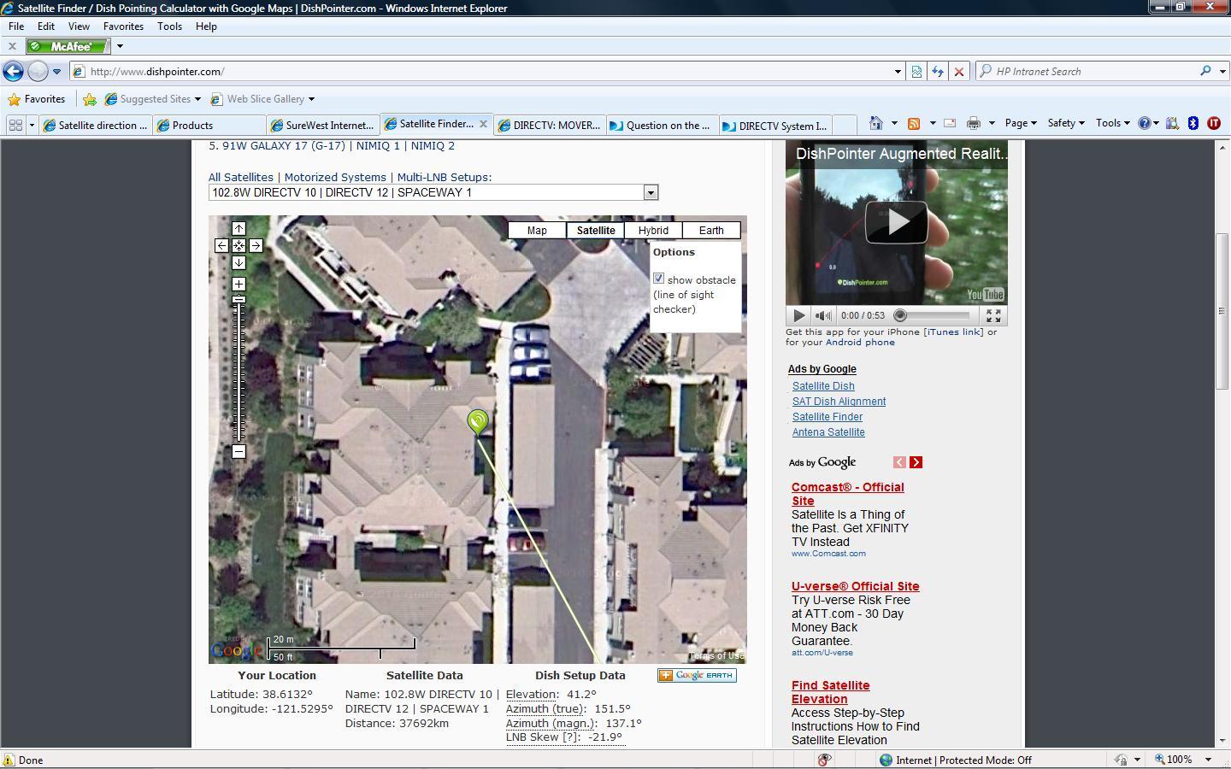The height and width of the screenshot is (769, 1231).
Task: Open the Page menu
Action: pos(1021,123)
